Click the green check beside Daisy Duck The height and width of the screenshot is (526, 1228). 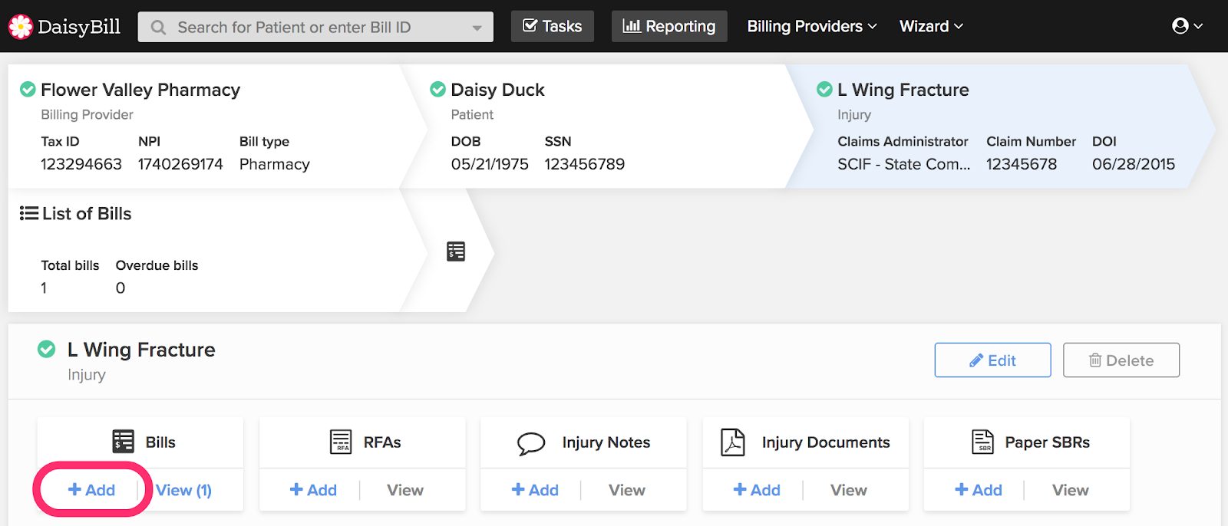[438, 90]
